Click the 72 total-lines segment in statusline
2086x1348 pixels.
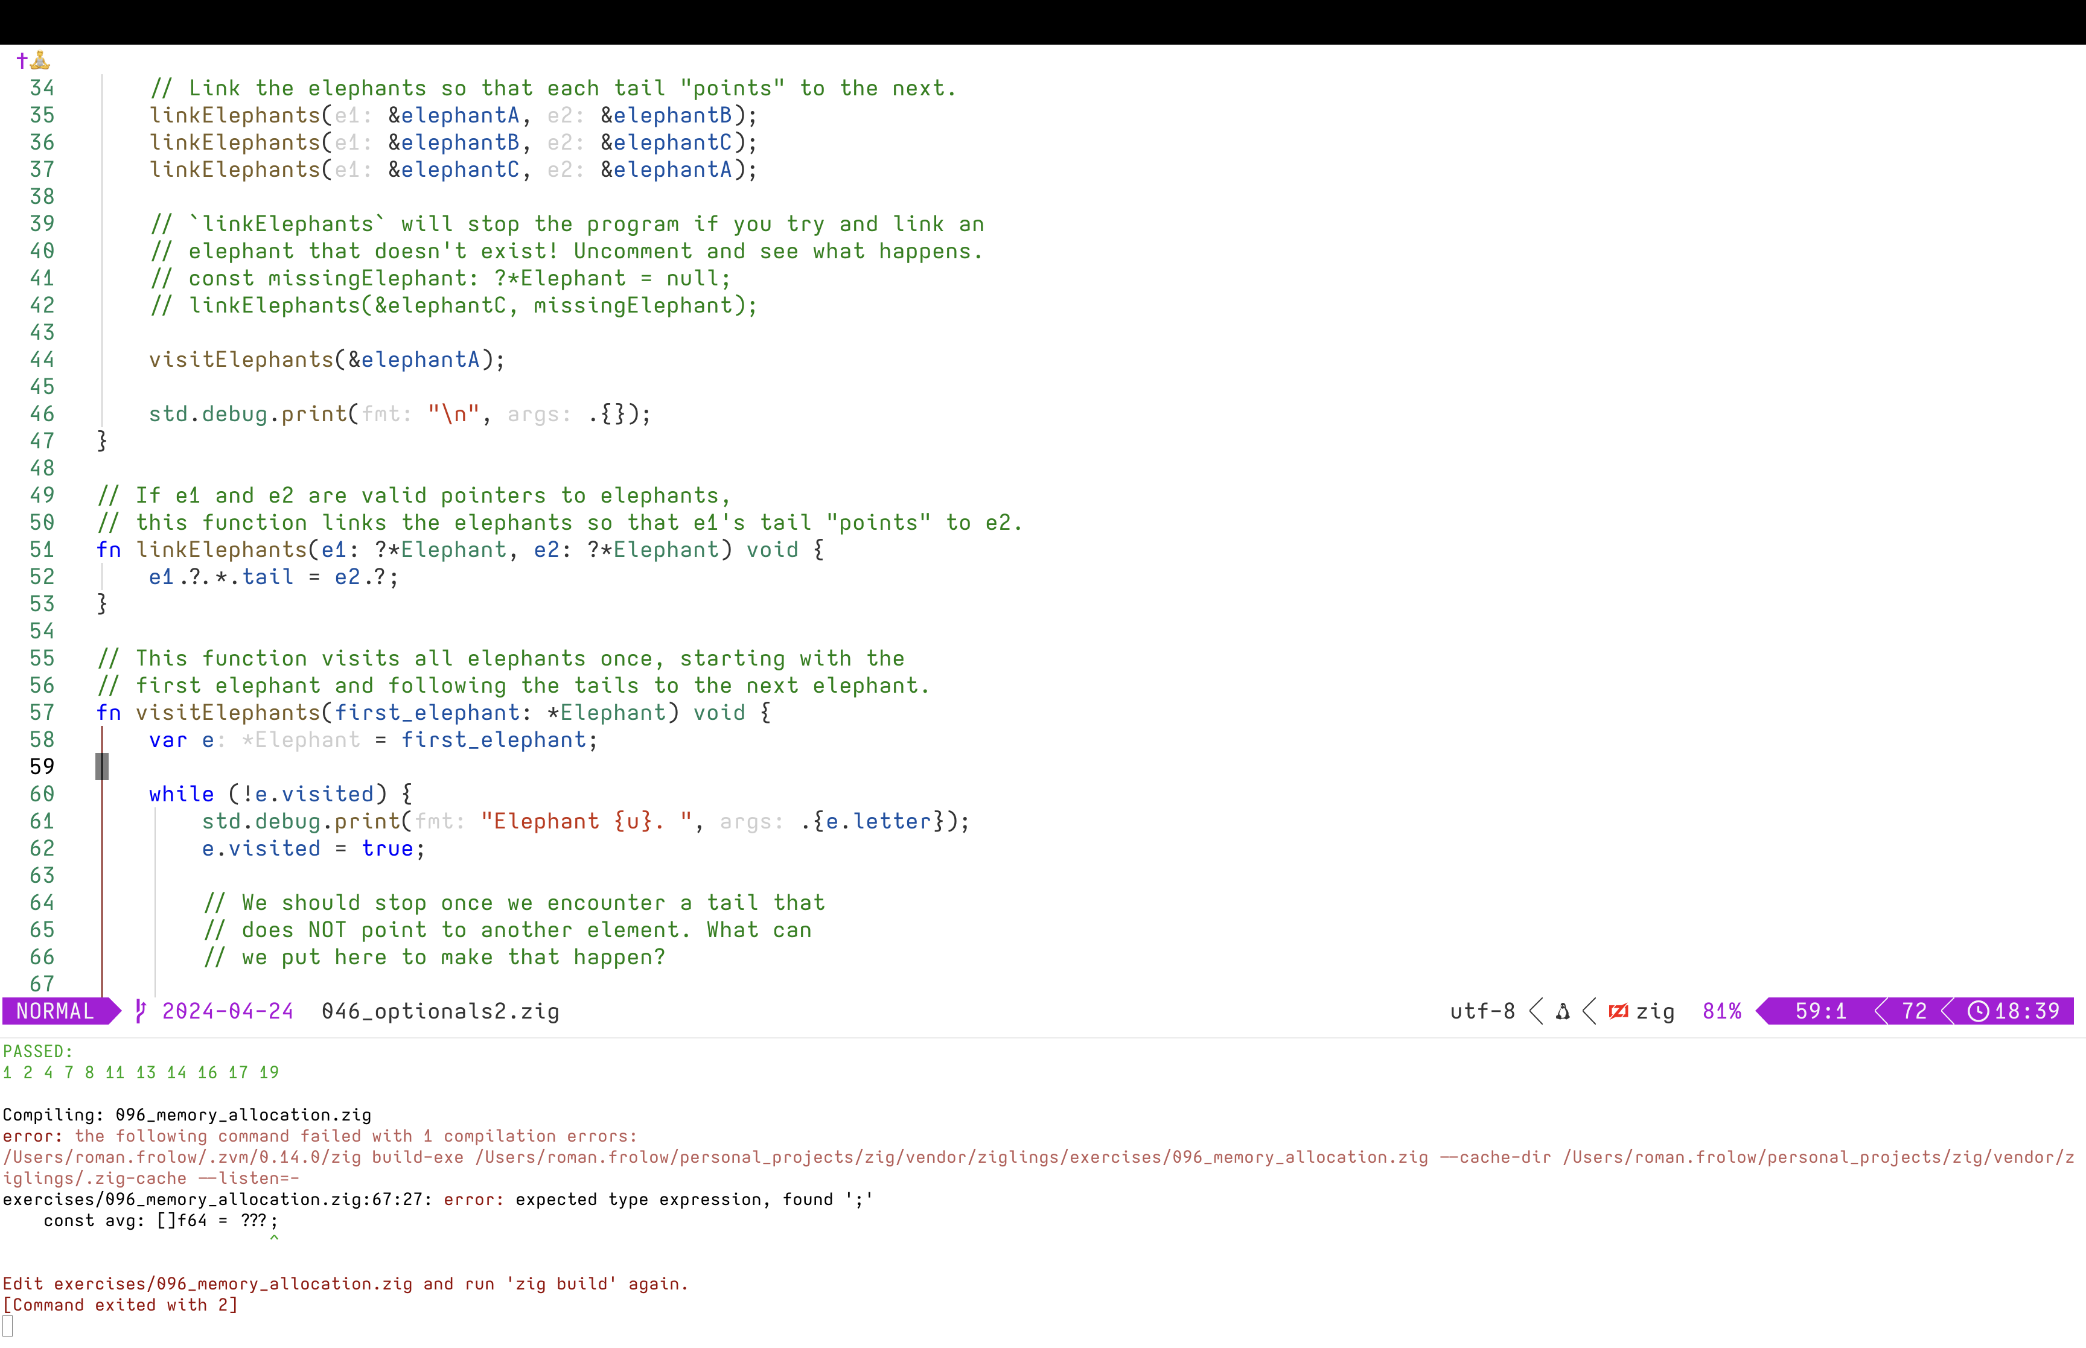(x=1915, y=1012)
